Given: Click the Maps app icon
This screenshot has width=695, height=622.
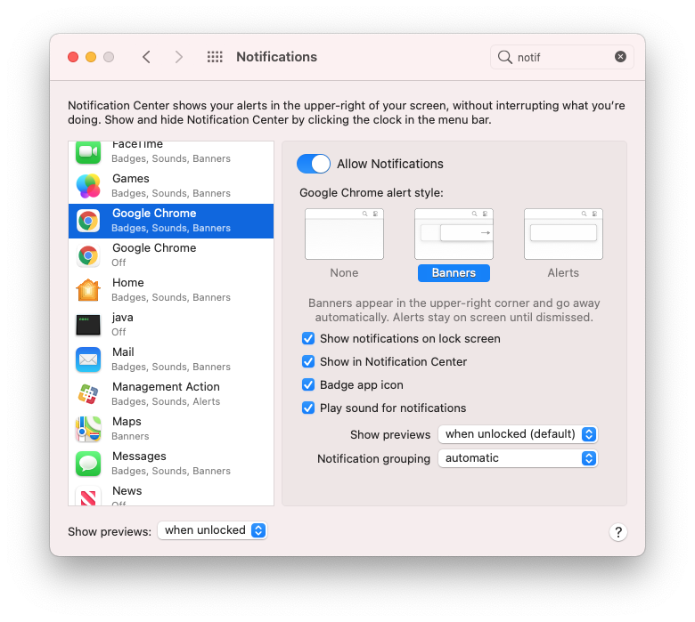Looking at the screenshot, I should (88, 429).
